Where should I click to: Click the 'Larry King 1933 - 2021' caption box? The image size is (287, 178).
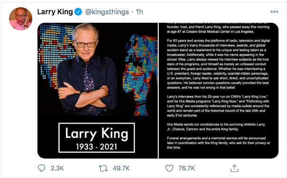coord(96,138)
